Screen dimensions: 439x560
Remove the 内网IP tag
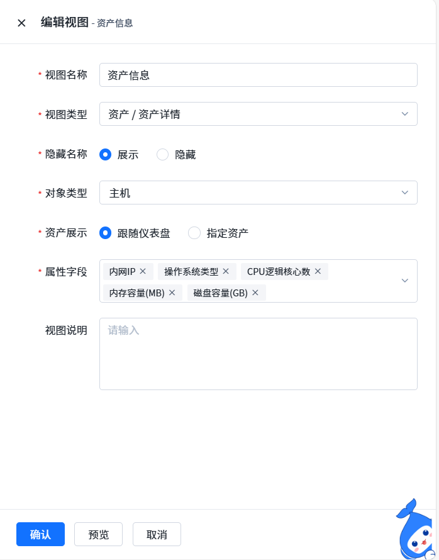pyautogui.click(x=143, y=271)
